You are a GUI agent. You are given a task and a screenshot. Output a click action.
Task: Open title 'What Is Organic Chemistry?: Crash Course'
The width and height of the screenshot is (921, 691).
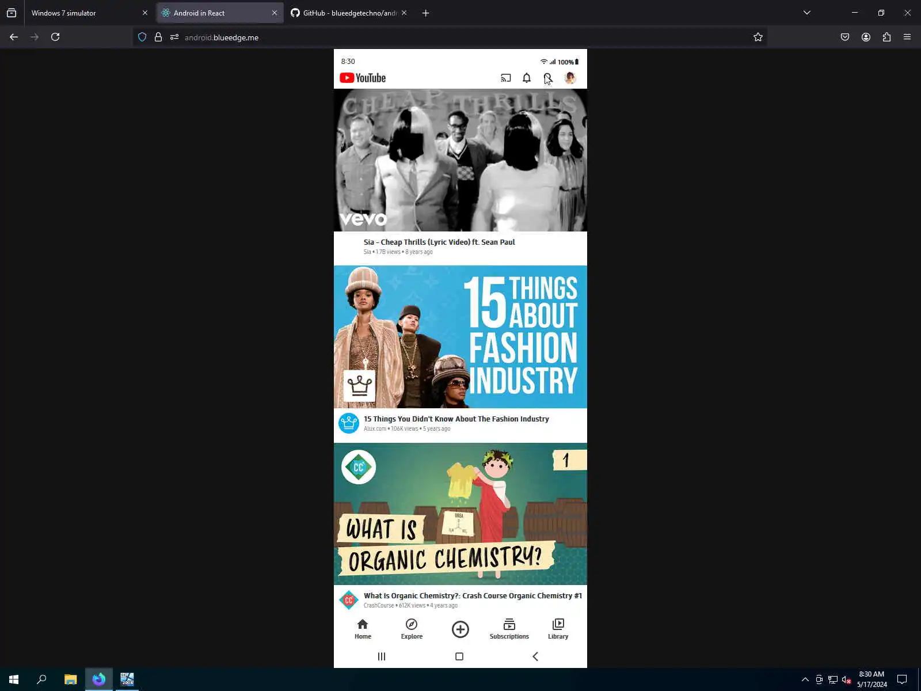pyautogui.click(x=473, y=595)
